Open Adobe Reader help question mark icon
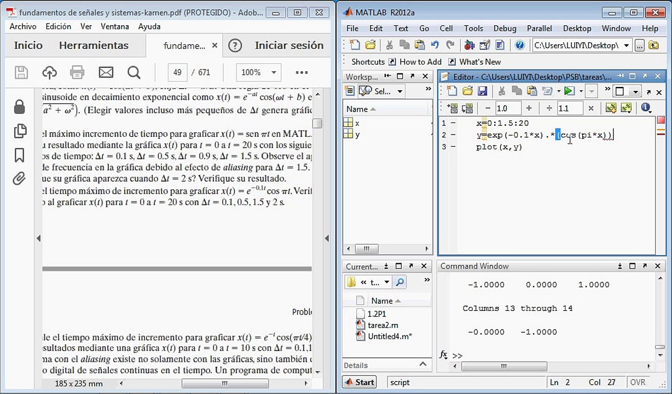Screen dimensions: 672x394 tap(235, 46)
